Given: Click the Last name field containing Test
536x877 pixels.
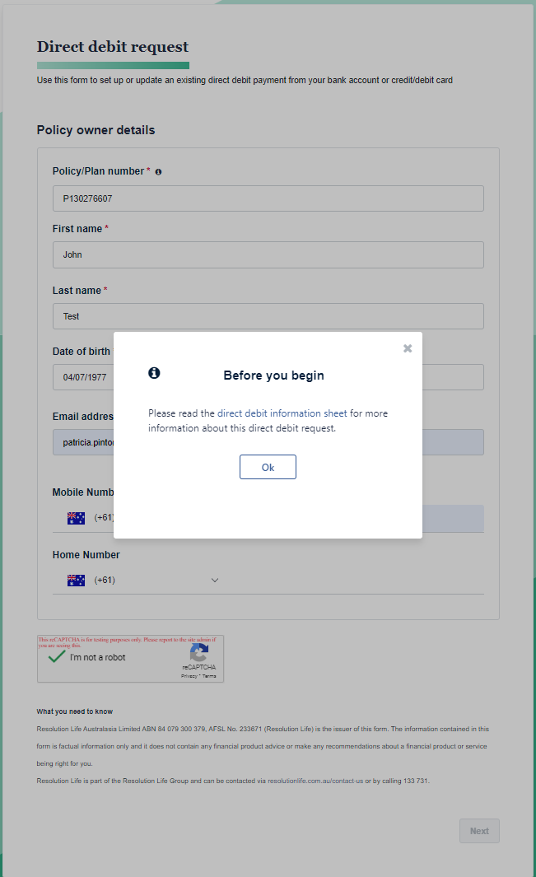Looking at the screenshot, I should point(268,316).
